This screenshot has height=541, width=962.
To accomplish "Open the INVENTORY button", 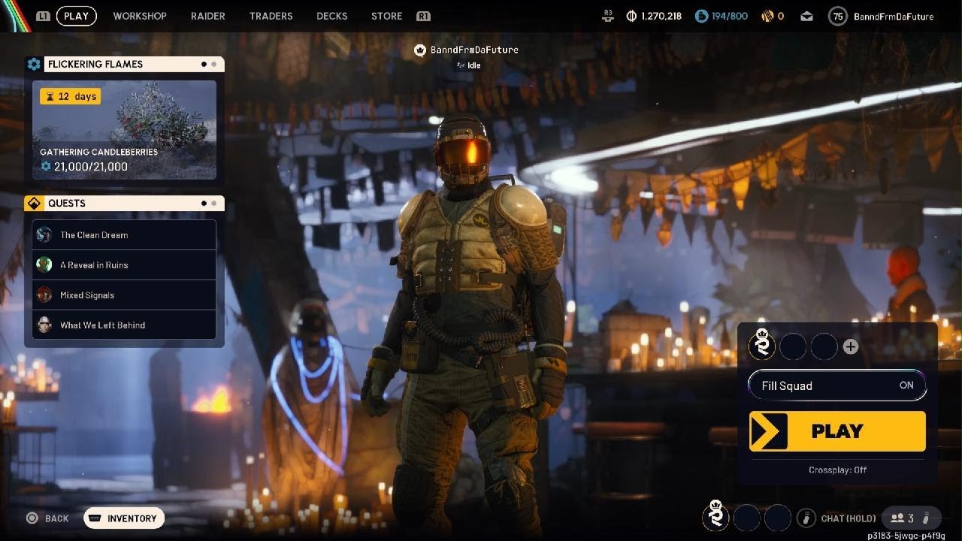I will click(124, 518).
